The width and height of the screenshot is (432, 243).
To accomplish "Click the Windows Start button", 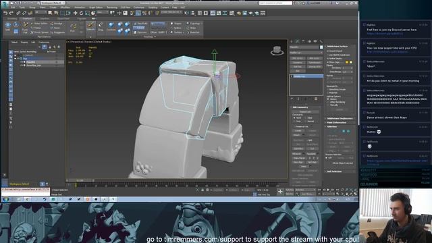I will tap(5, 199).
